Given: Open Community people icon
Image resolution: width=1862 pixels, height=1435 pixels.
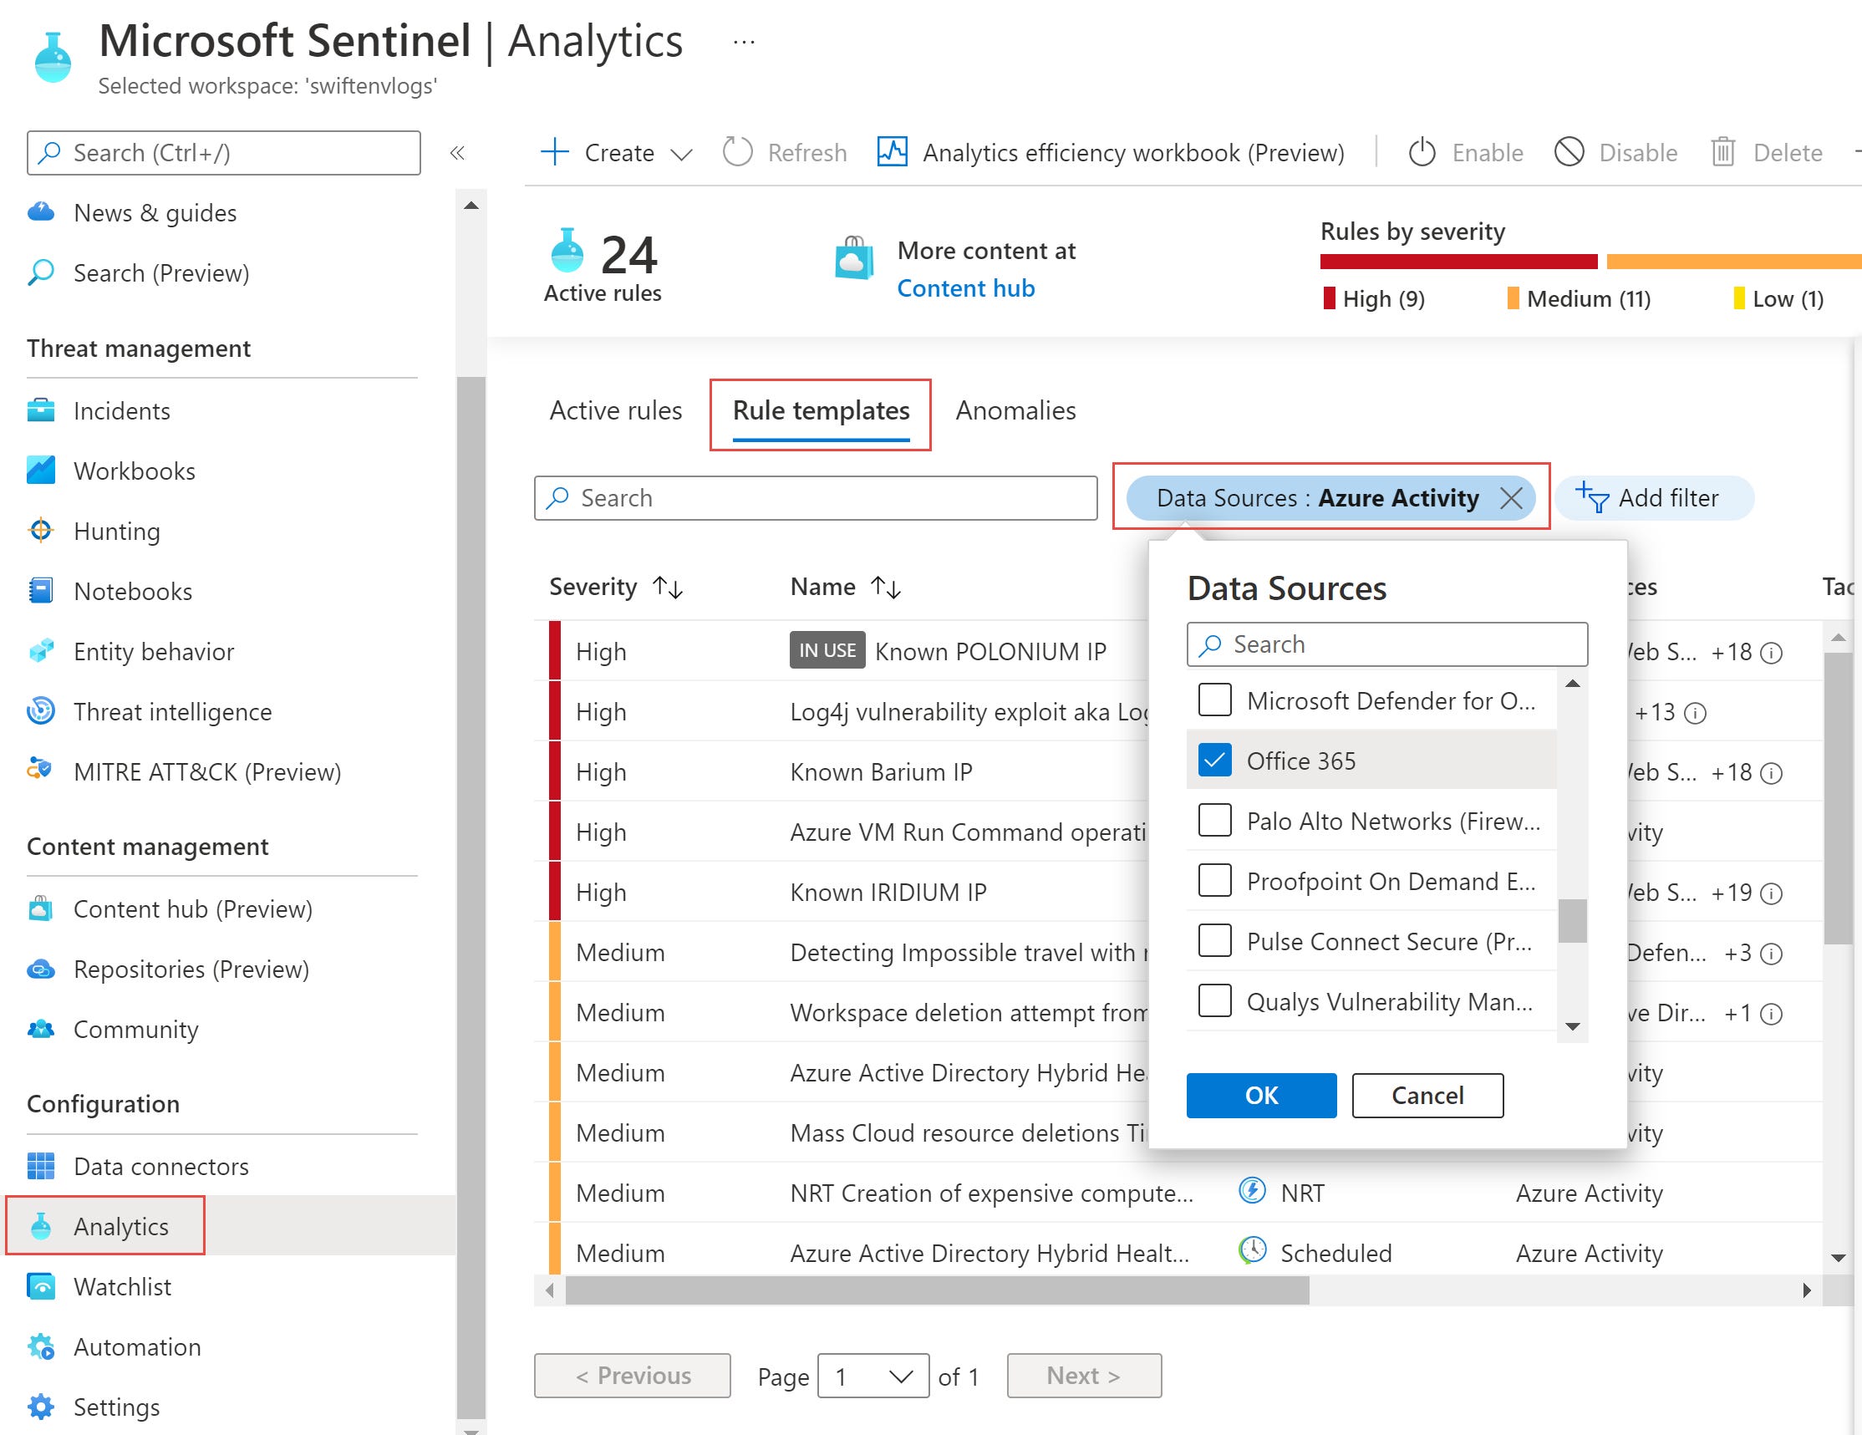Looking at the screenshot, I should [x=41, y=1029].
